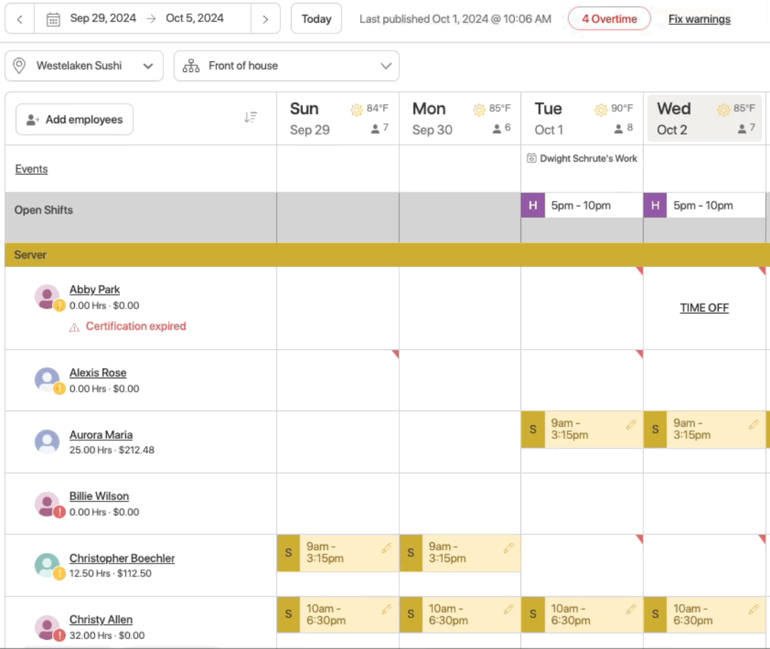Open Abby Park's TIME OFF on Wednesday

coord(704,308)
